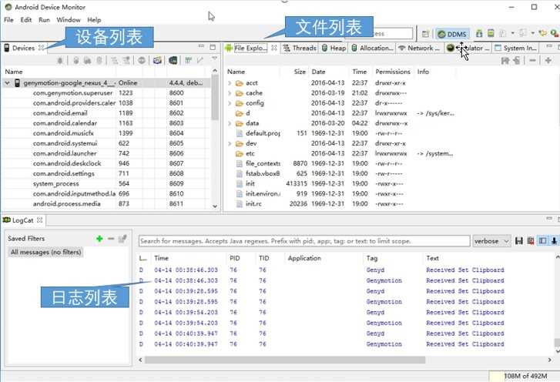This screenshot has height=382, width=560.
Task: Expand the dev folder
Action: [230, 143]
